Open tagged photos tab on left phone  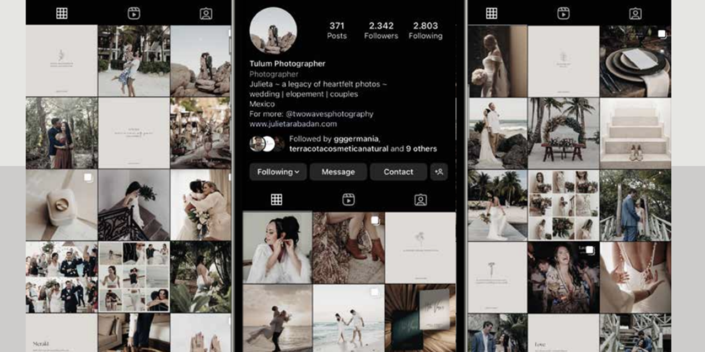point(206,13)
